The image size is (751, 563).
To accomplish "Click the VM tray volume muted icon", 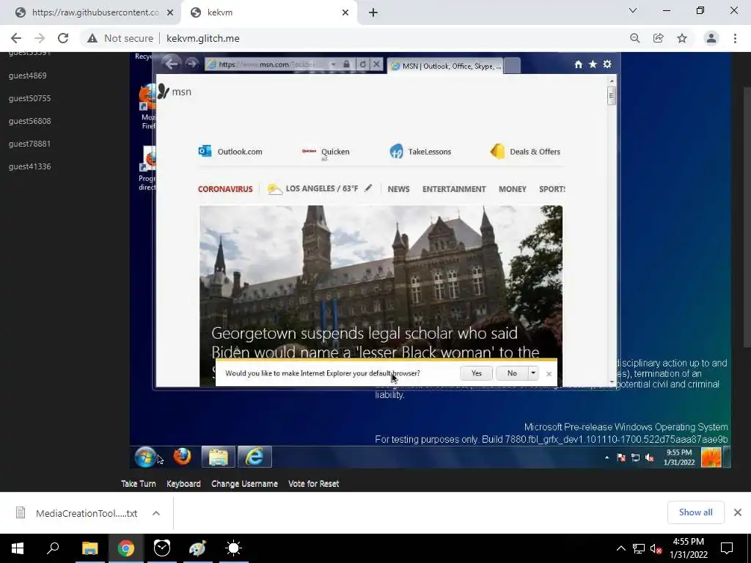I will click(650, 457).
